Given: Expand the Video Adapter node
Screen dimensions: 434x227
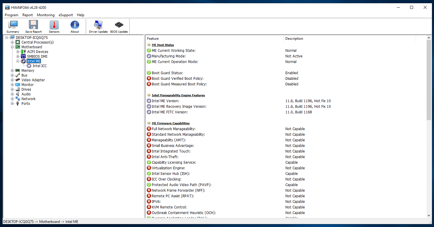Looking at the screenshot, I should [x=12, y=80].
